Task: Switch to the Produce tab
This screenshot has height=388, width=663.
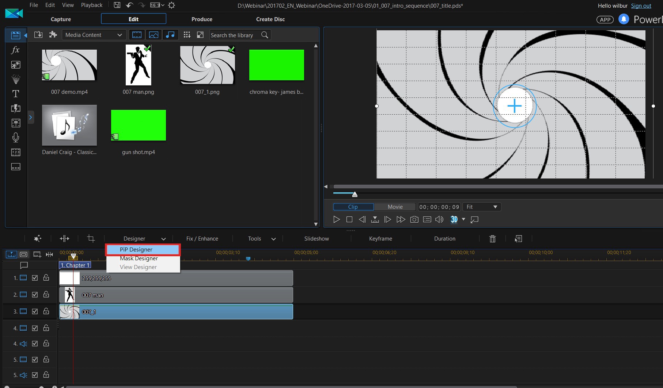Action: [202, 19]
